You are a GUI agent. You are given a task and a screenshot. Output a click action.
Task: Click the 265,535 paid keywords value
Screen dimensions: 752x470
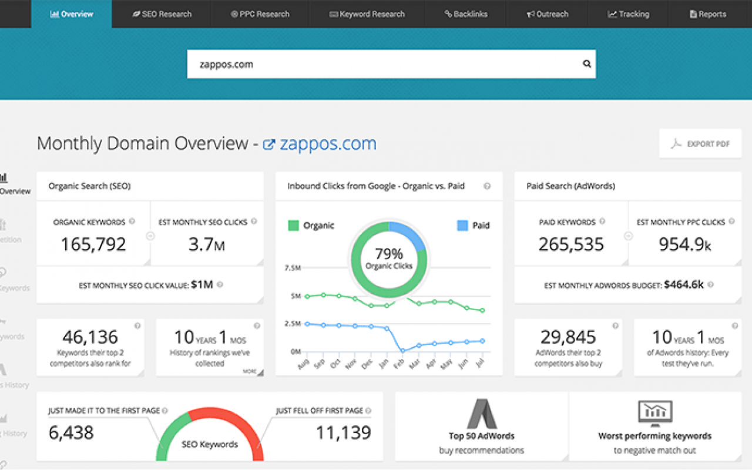pos(571,244)
